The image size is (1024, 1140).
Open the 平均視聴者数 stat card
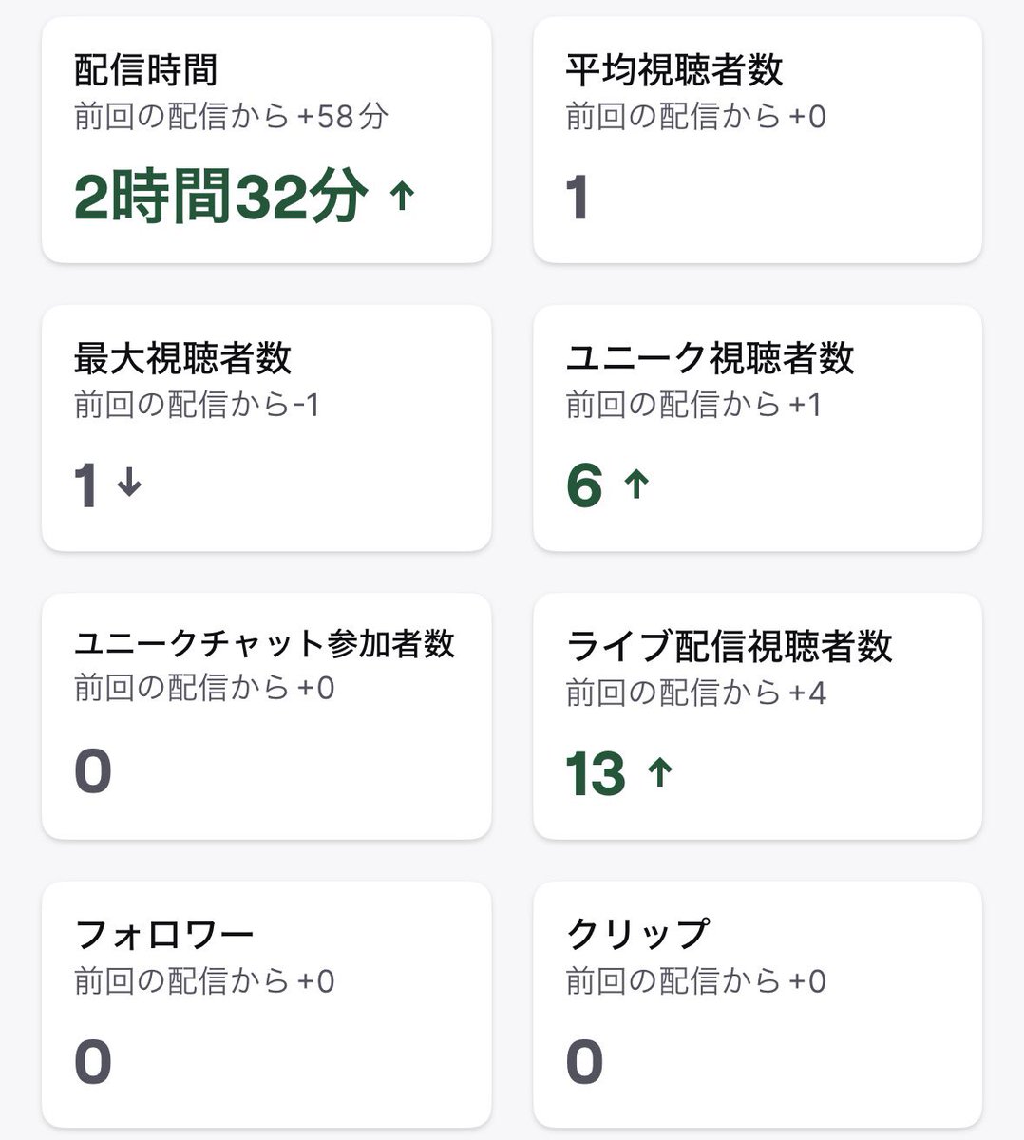(x=757, y=140)
